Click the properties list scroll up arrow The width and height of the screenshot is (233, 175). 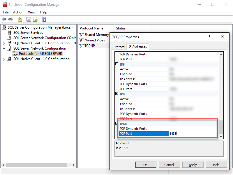coord(221,54)
